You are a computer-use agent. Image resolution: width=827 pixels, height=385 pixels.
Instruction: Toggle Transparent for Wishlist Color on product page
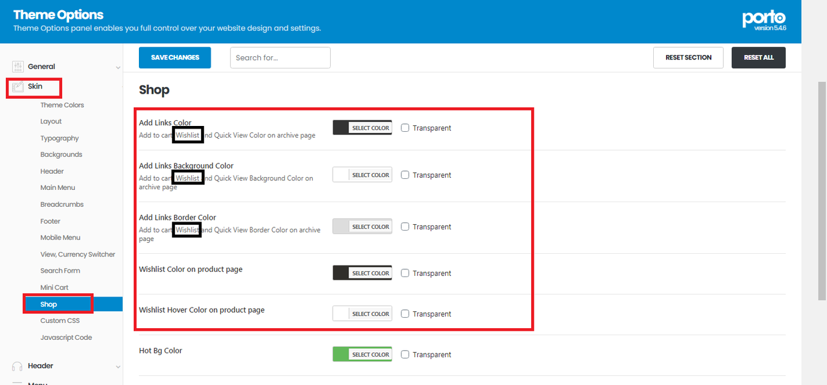pyautogui.click(x=405, y=273)
